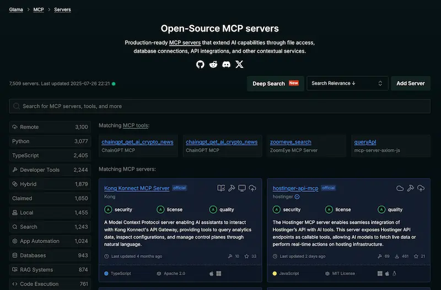Select the Databases filter
This screenshot has width=441, height=290.
point(50,255)
